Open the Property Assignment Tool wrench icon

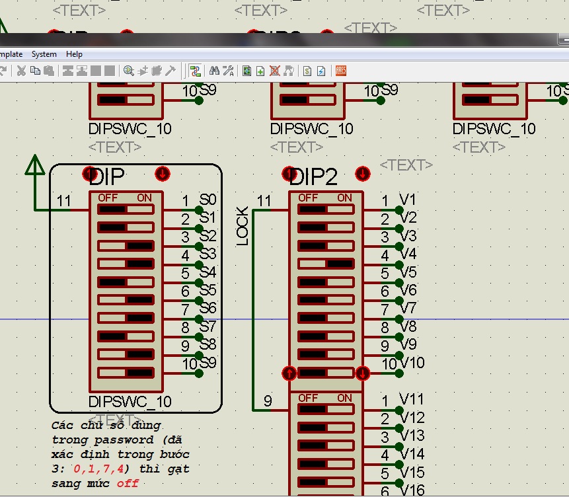[228, 71]
